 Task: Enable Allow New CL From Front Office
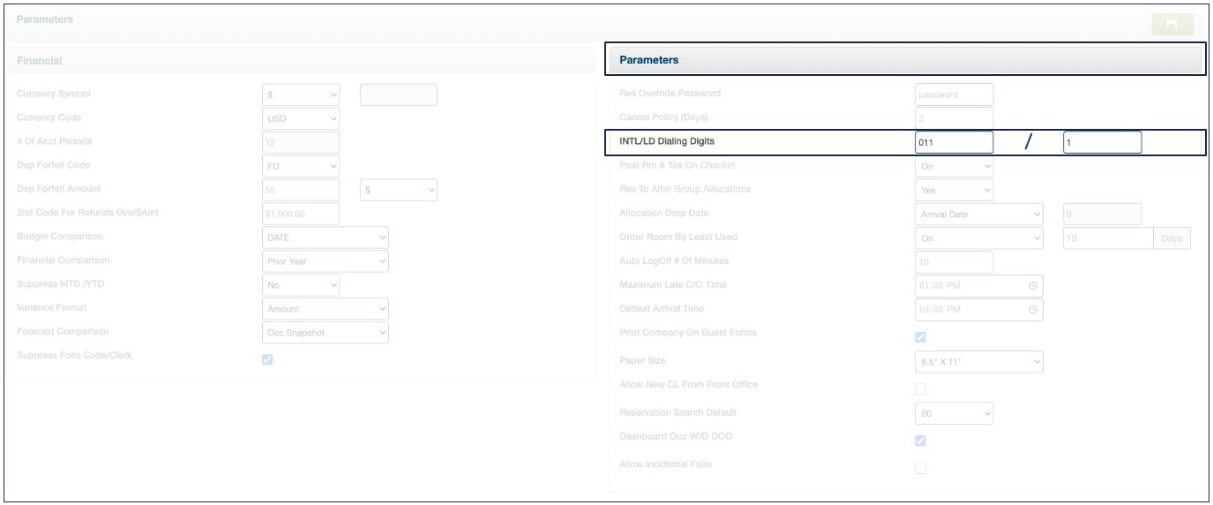(x=920, y=388)
